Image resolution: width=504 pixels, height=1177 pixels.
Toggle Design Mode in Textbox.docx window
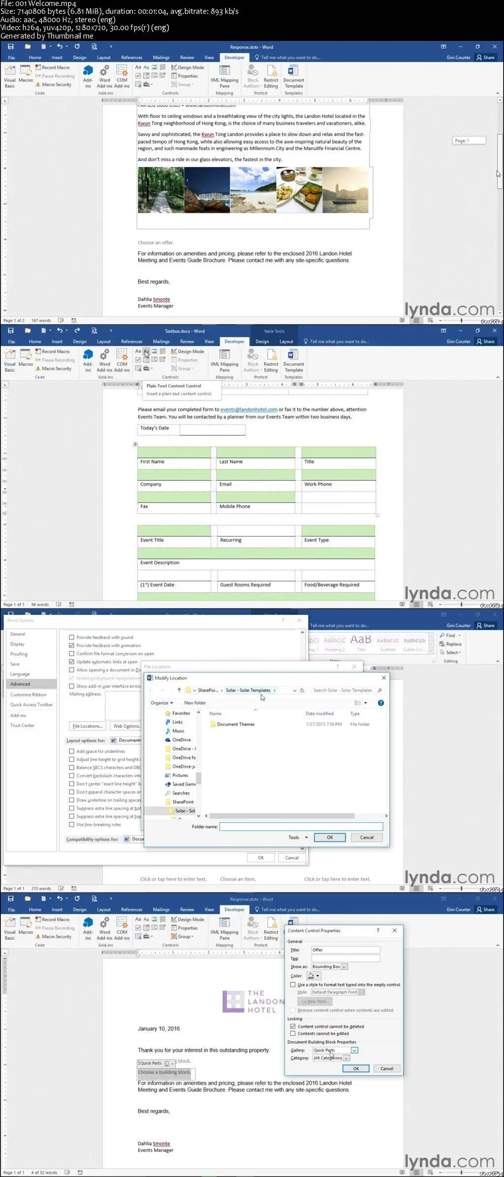click(188, 352)
